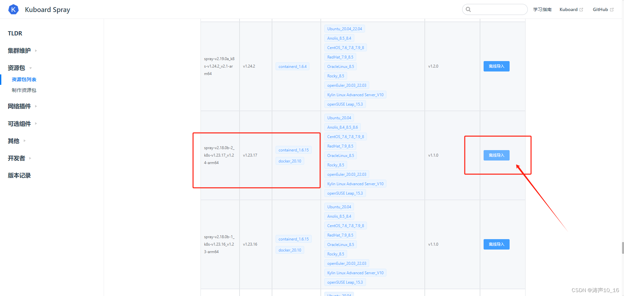Click the containerd_1.6.4 tag
The height and width of the screenshot is (296, 624).
[292, 66]
